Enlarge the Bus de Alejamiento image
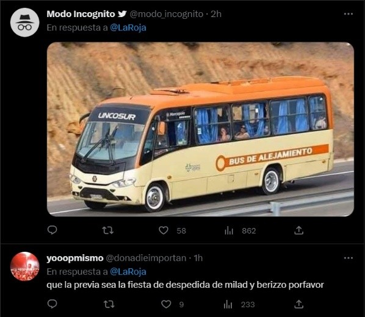 point(200,129)
